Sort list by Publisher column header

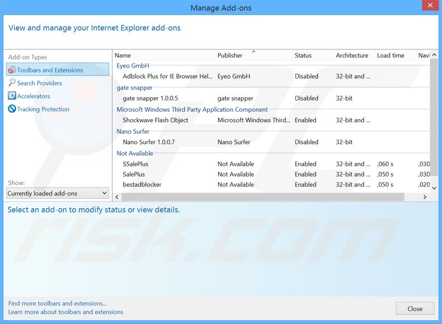[x=253, y=55]
